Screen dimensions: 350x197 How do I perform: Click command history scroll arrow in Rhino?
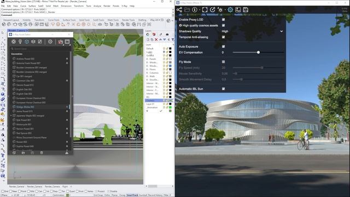(173, 10)
